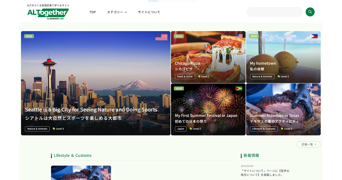
Task: Open Summer Activities in Texas title
Action: pos(274,115)
